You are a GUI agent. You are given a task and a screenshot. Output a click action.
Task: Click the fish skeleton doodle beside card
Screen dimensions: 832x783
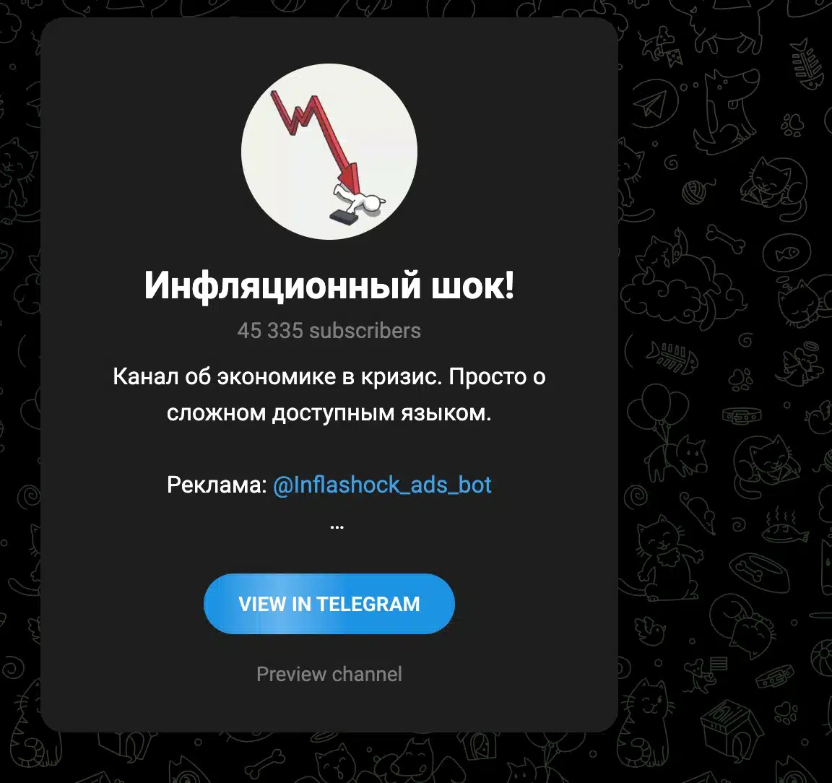tap(669, 358)
